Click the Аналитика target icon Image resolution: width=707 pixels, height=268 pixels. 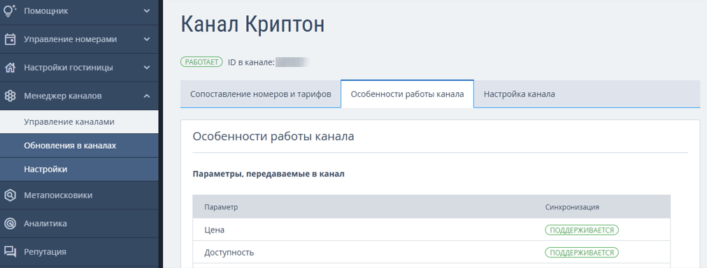[10, 223]
